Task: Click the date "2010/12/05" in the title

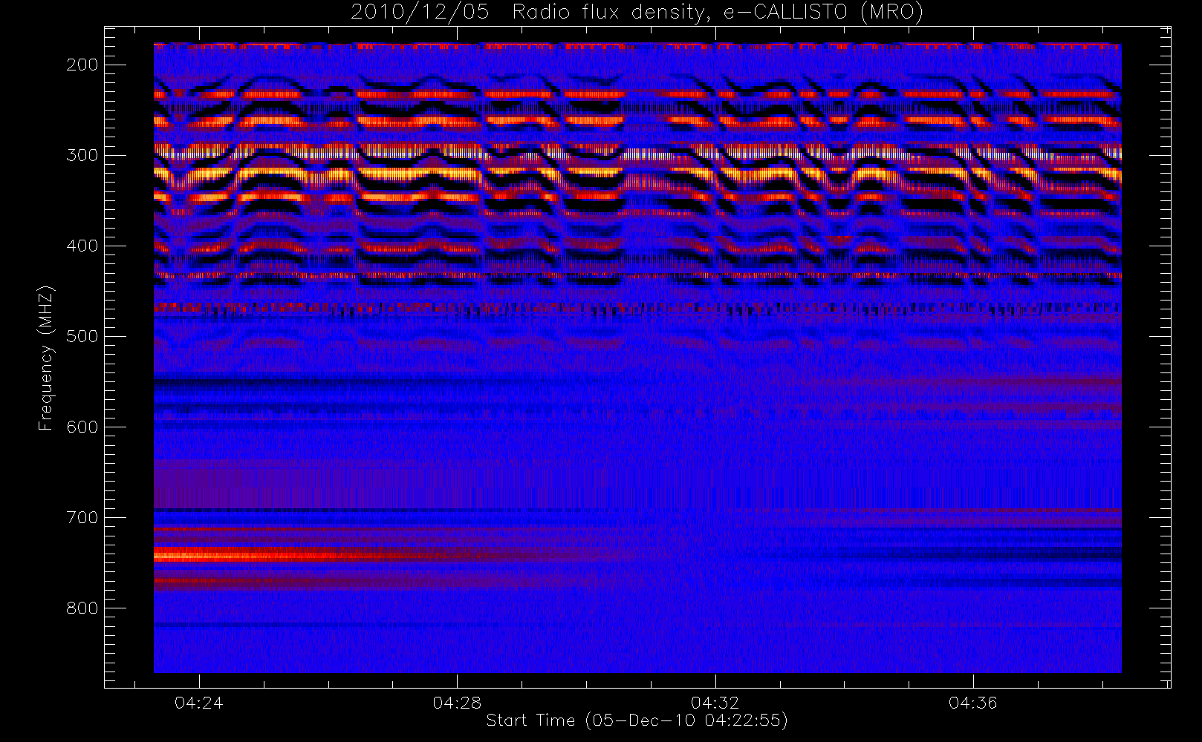Action: [x=420, y=13]
